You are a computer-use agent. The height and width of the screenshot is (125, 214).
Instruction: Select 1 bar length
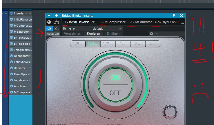pos(123,44)
